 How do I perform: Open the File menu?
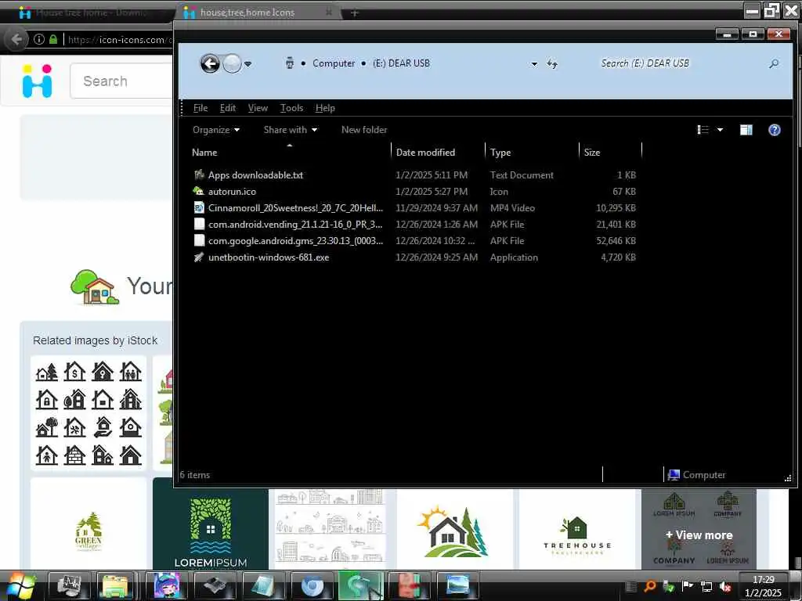click(200, 108)
